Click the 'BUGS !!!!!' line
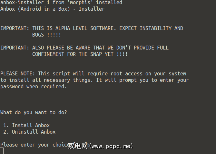The image size is (216, 154). pyautogui.click(x=46, y=35)
